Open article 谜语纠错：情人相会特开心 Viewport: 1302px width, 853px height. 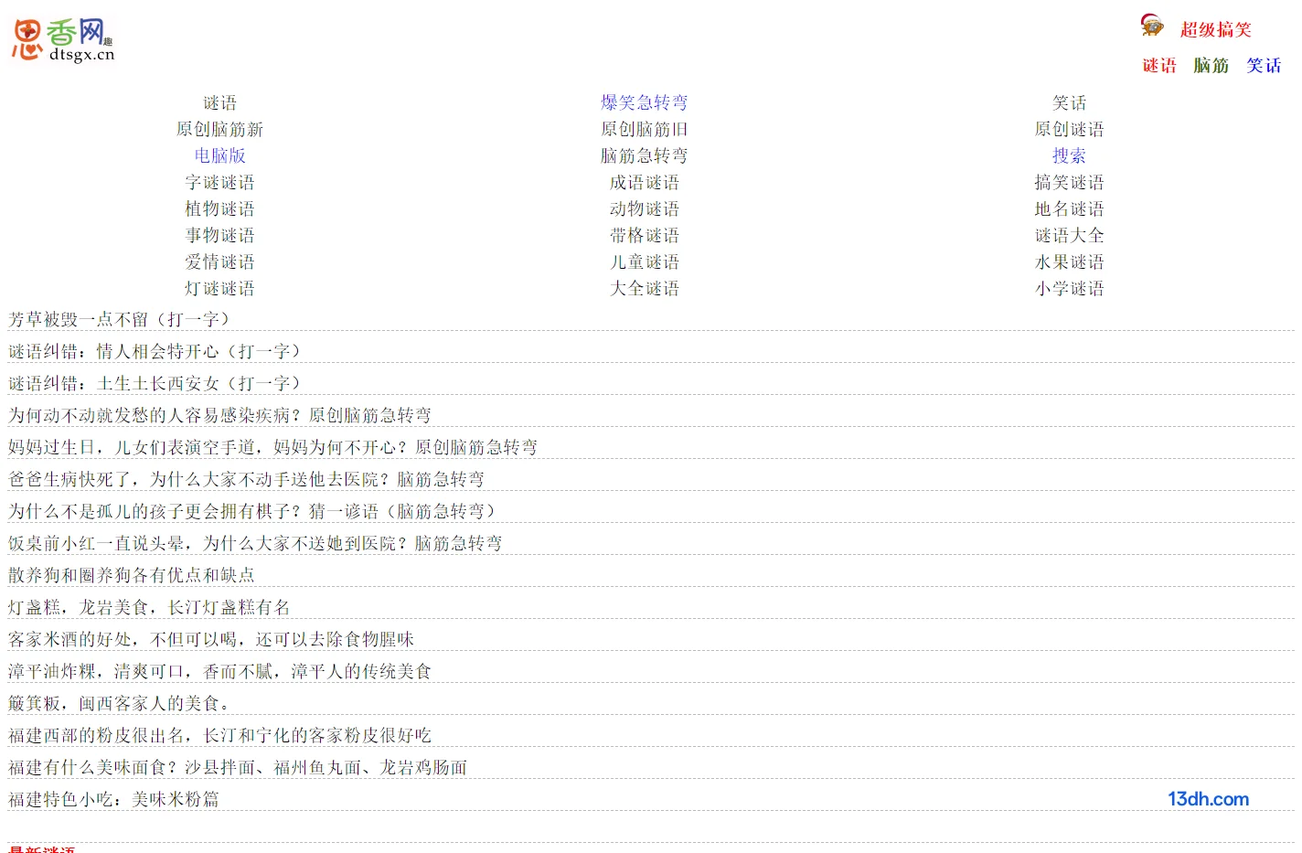[157, 352]
